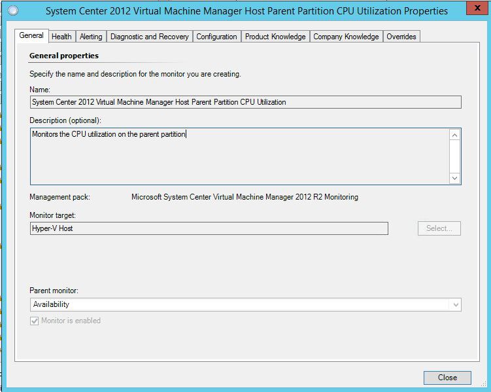Open the Company Knowledge tab
The width and height of the screenshot is (491, 392).
pyautogui.click(x=346, y=37)
